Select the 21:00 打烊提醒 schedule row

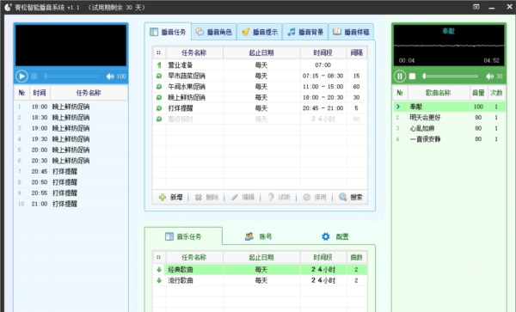[x=71, y=204]
